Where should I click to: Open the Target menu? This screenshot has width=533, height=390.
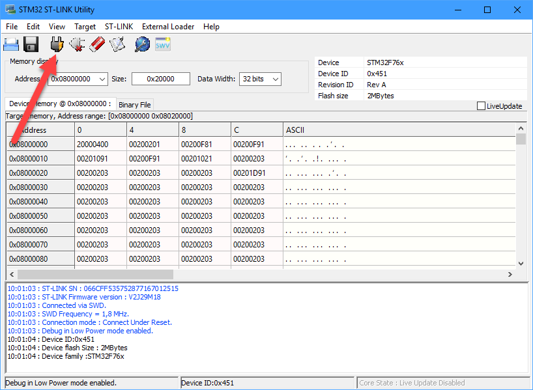[x=85, y=27]
